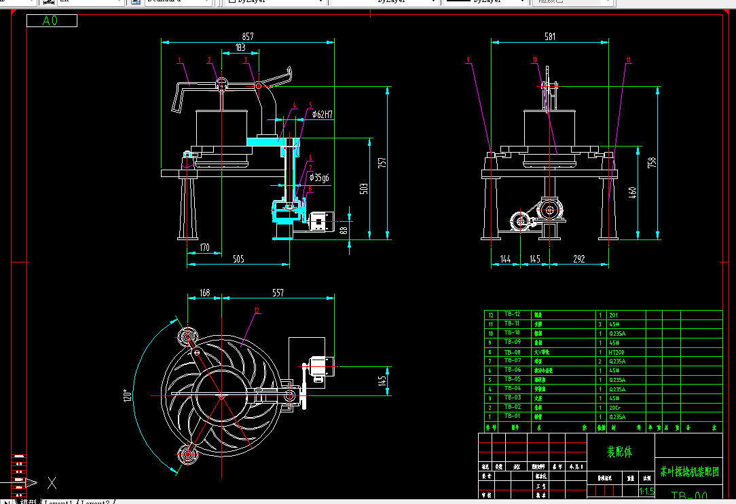
Task: Select balloon label 11 in side view
Action: (x=629, y=60)
